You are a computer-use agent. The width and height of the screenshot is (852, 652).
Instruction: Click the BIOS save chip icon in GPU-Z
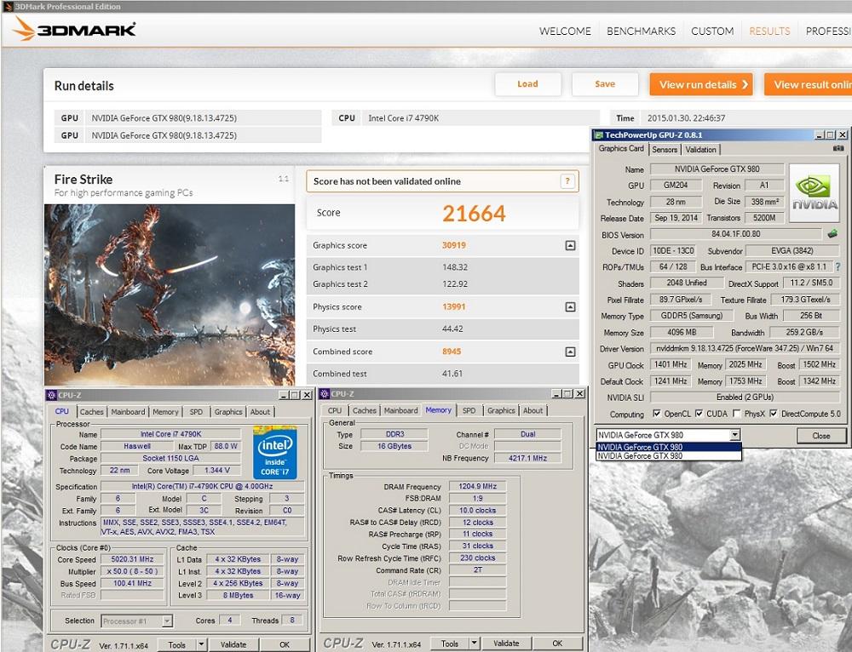[832, 234]
